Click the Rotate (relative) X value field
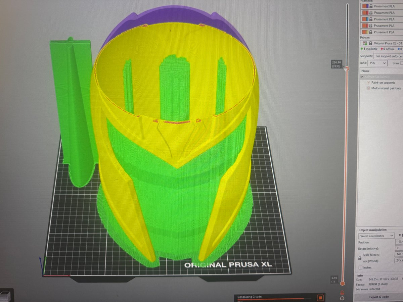The width and height of the screenshot is (403, 302). tap(399, 248)
